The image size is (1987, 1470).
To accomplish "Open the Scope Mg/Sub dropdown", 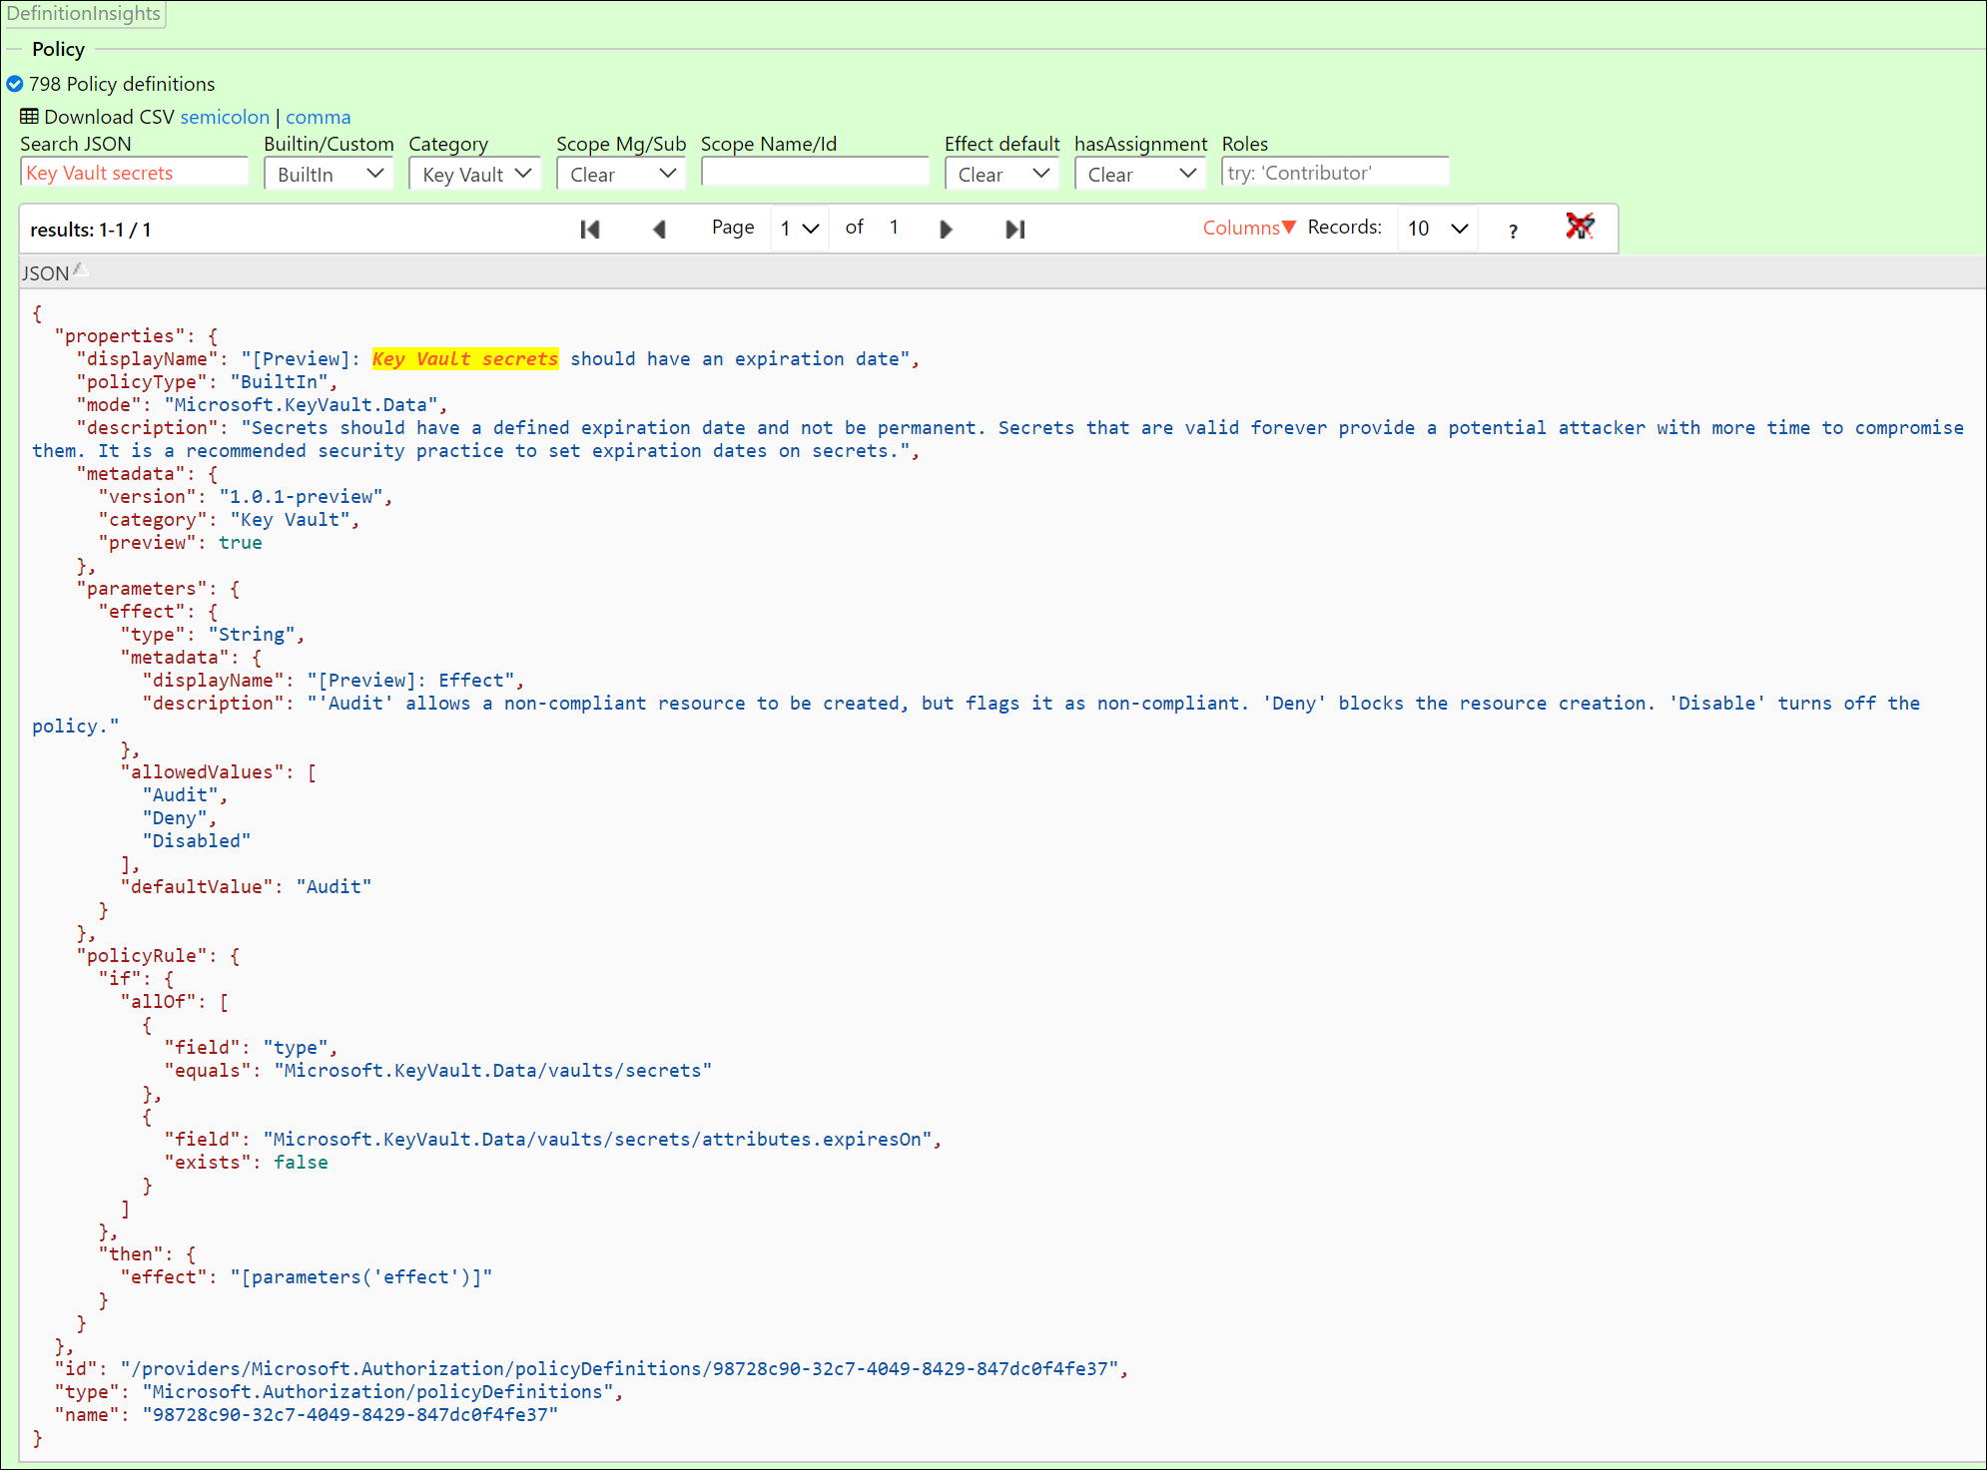I will click(622, 174).
